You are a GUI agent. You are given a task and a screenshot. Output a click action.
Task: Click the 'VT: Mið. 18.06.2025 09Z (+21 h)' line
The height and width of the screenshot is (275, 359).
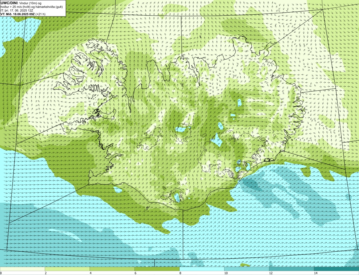[x=23, y=14]
